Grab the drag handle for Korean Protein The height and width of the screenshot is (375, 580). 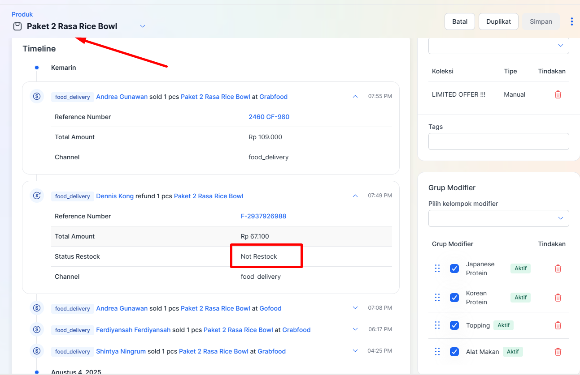[437, 298]
